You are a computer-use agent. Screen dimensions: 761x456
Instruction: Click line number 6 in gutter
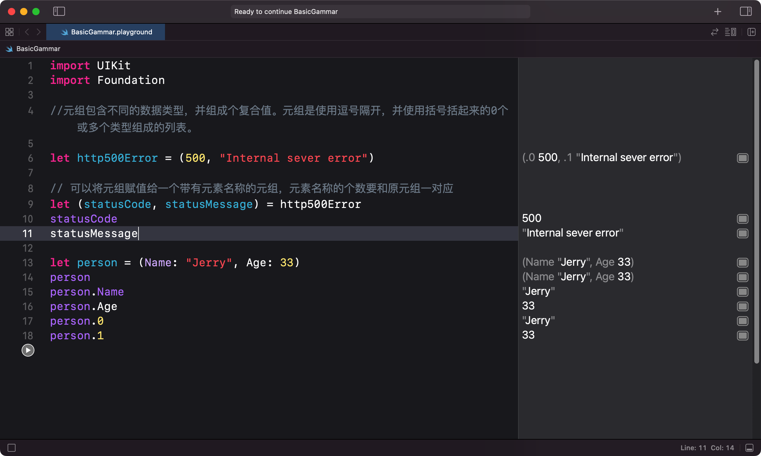[30, 158]
